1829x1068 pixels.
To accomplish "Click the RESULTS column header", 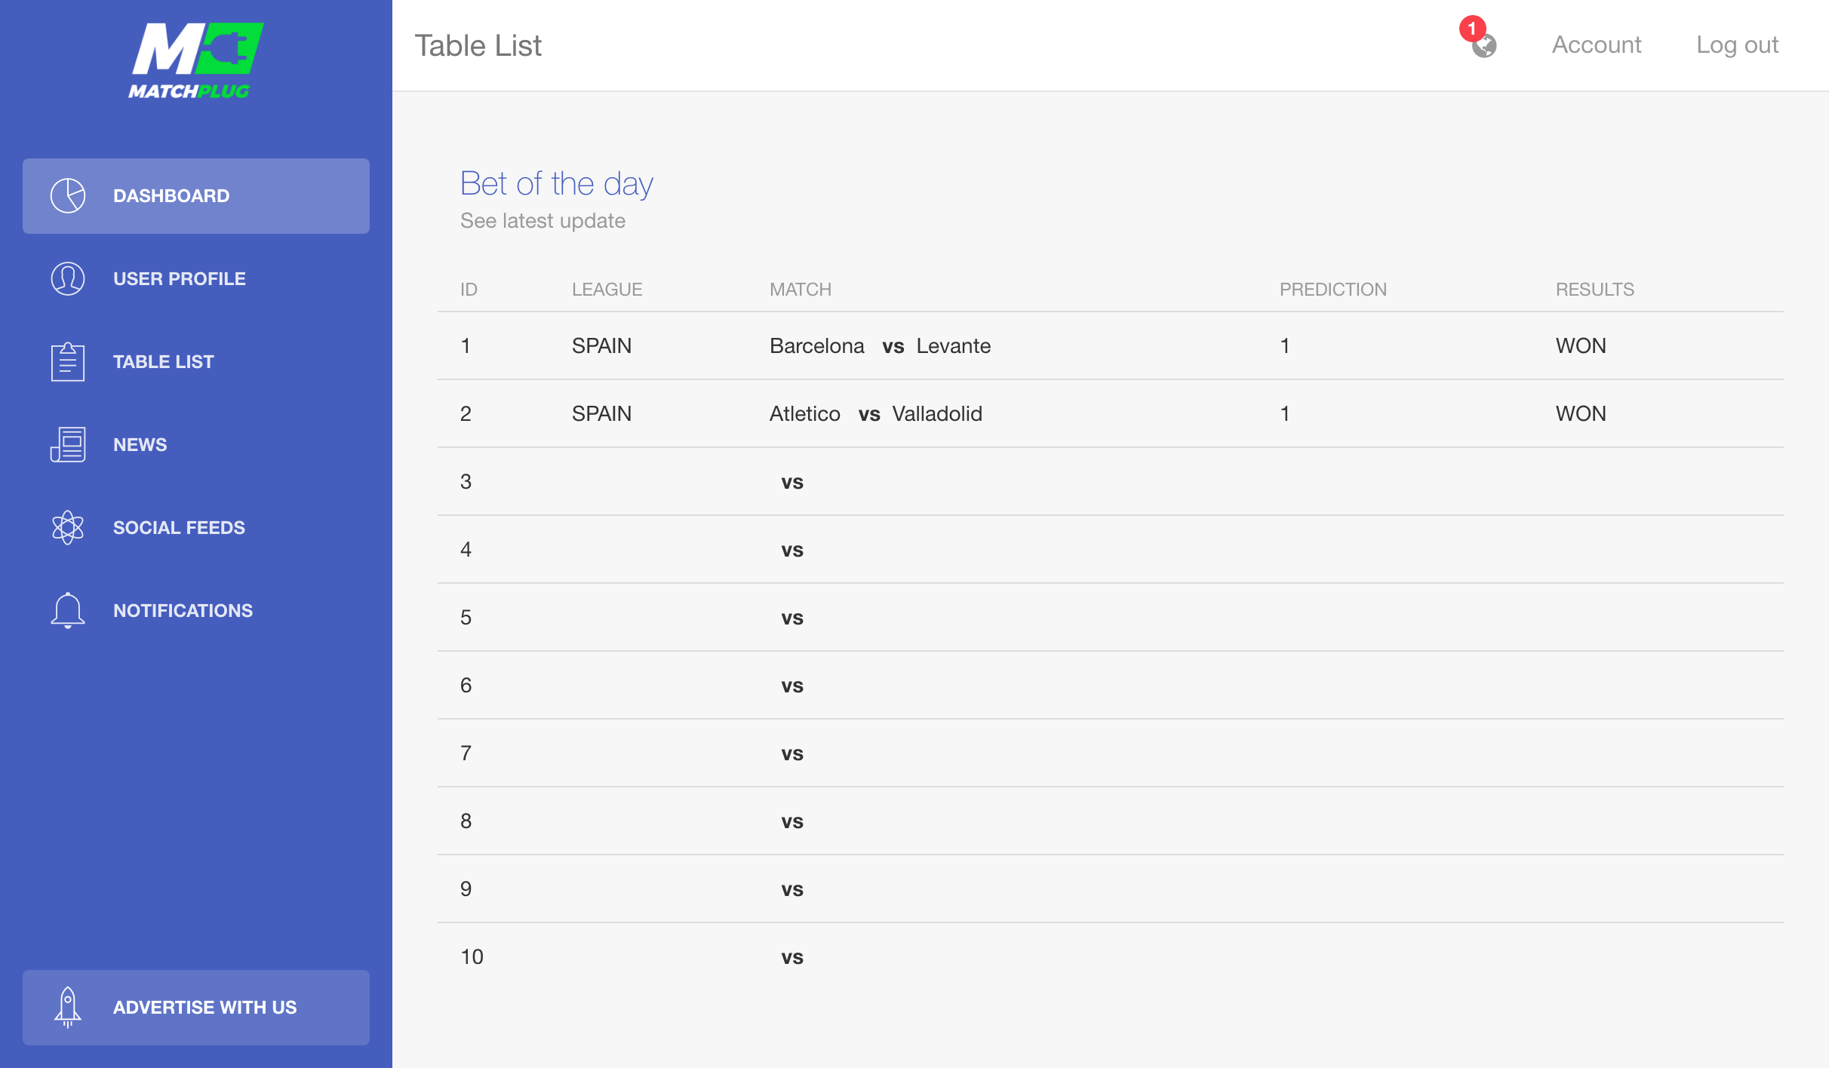I will click(1595, 290).
